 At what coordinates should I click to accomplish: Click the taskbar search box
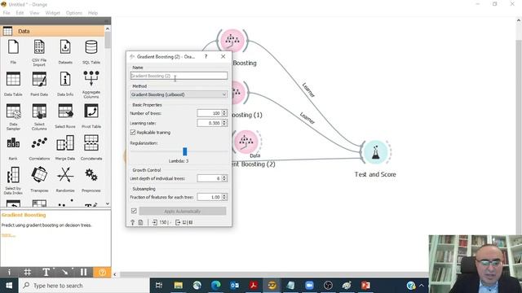point(84,286)
